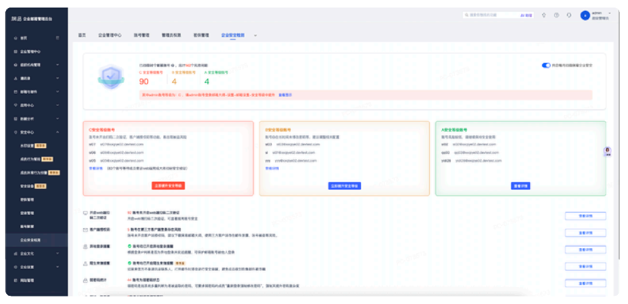Click the envelope icon of the 客户端授权码 row
Image resolution: width=628 pixels, height=304 pixels.
(x=85, y=230)
